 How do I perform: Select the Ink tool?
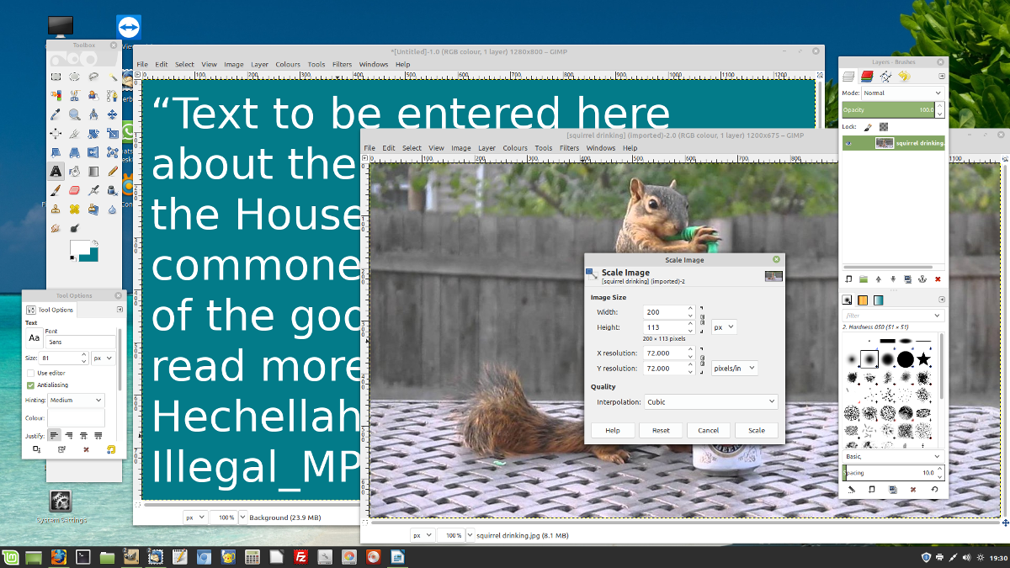(x=112, y=190)
